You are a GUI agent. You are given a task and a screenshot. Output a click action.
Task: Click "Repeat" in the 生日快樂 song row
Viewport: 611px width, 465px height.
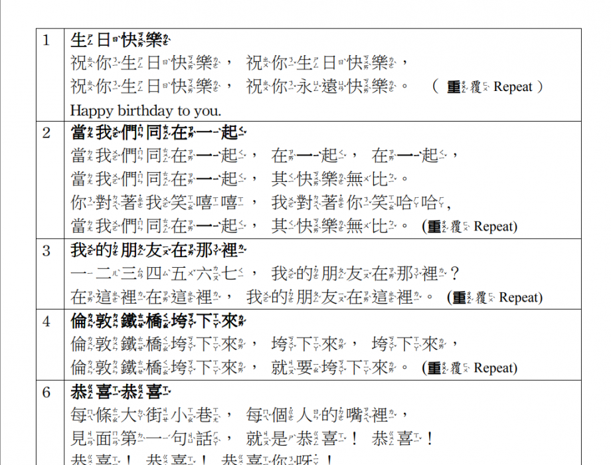click(513, 87)
